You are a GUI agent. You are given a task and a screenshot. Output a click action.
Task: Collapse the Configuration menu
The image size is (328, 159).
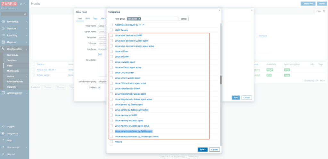(26, 49)
